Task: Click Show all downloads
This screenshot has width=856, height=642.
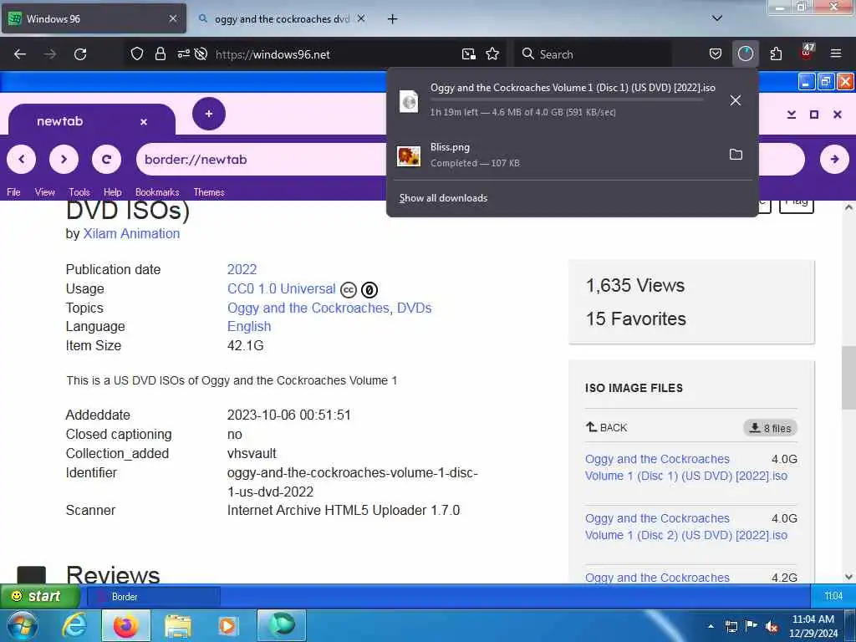Action: [x=443, y=198]
